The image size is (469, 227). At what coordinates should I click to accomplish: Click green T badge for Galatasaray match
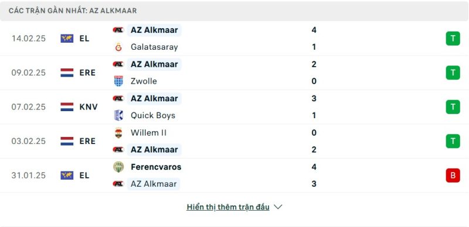pyautogui.click(x=453, y=39)
